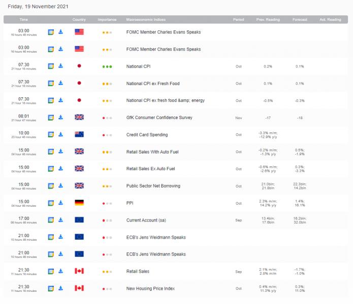
Task: Click download icon for PPI row
Action: pyautogui.click(x=60, y=203)
